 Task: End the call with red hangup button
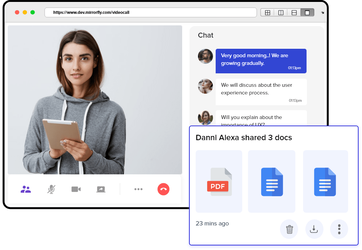163,189
